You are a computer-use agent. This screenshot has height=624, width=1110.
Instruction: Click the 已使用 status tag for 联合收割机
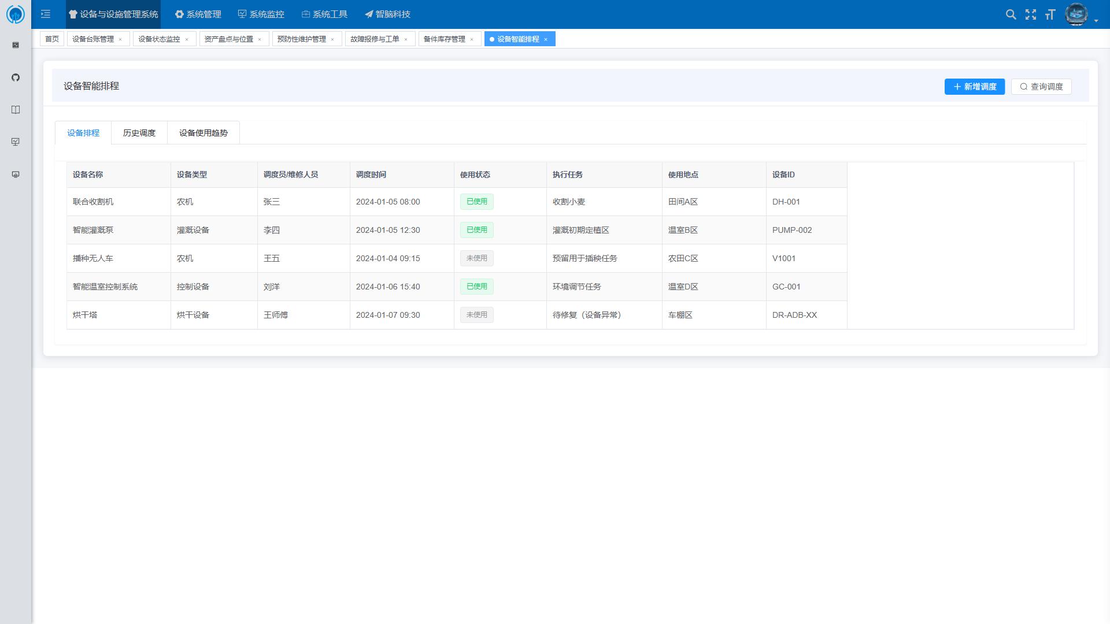[476, 202]
